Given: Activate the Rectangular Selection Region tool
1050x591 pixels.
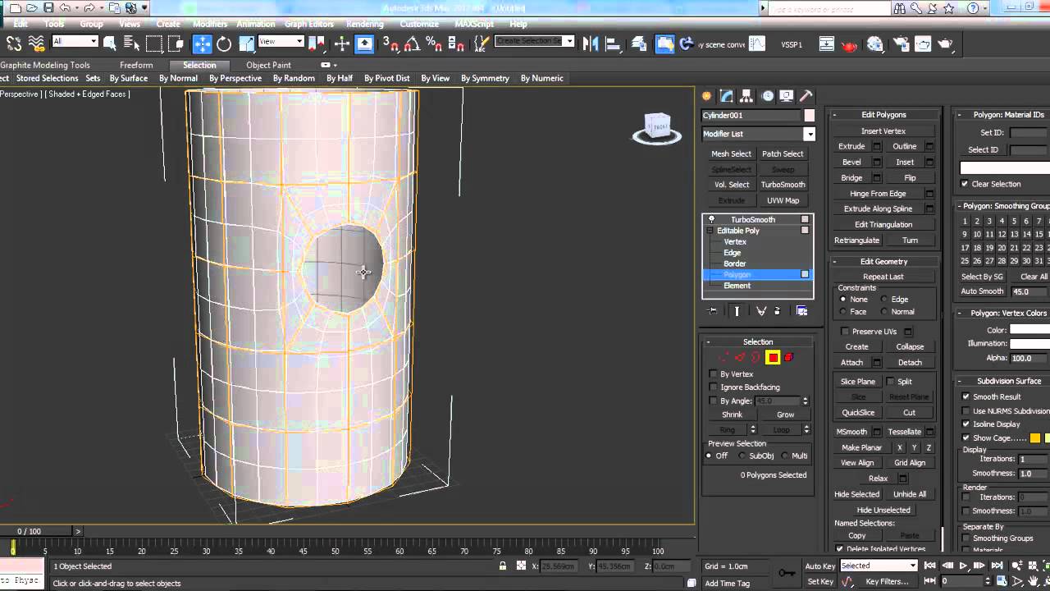Looking at the screenshot, I should coord(153,44).
